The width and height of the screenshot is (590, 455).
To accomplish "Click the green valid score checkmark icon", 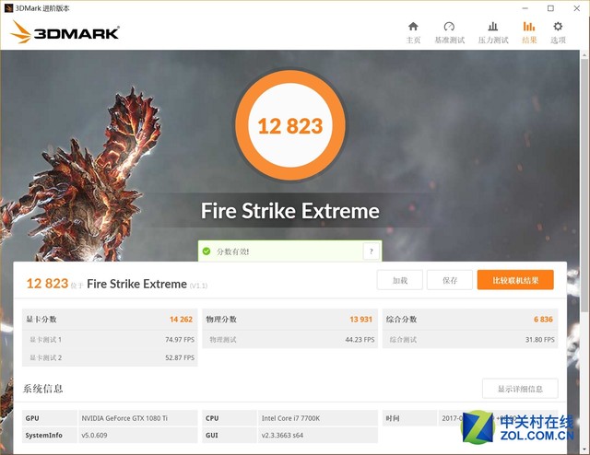I will 206,251.
